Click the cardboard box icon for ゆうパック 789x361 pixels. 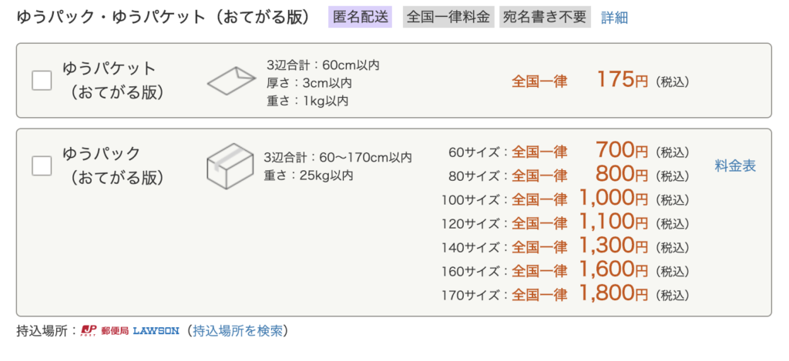coord(230,166)
